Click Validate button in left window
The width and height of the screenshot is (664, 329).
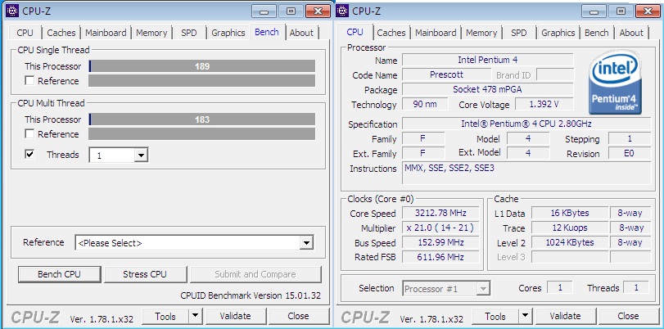(235, 315)
